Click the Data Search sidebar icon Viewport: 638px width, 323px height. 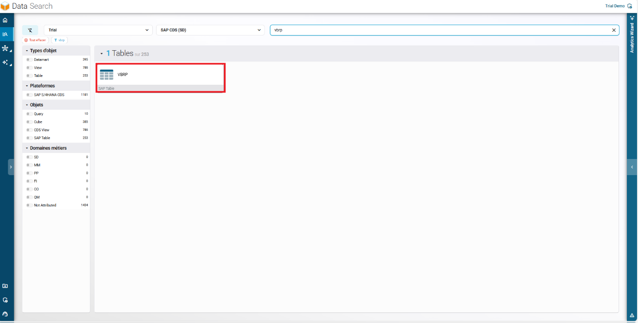coord(5,34)
